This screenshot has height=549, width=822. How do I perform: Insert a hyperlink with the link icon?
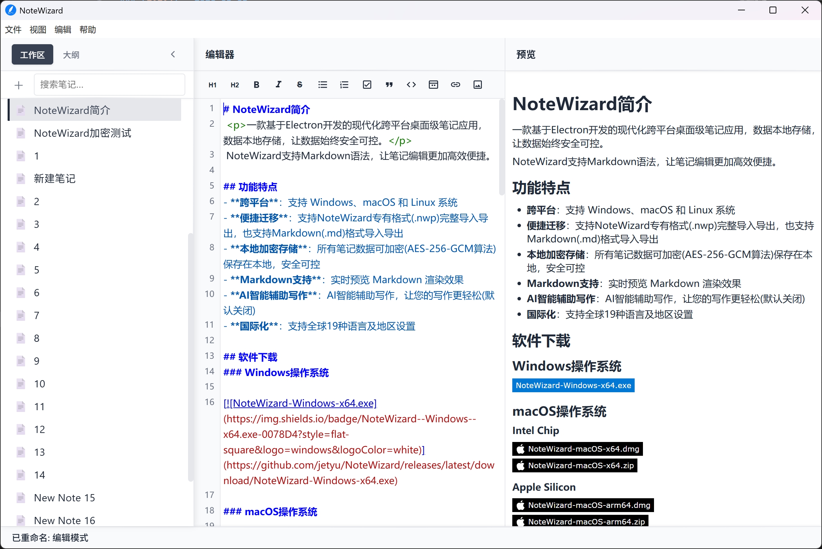click(x=455, y=85)
